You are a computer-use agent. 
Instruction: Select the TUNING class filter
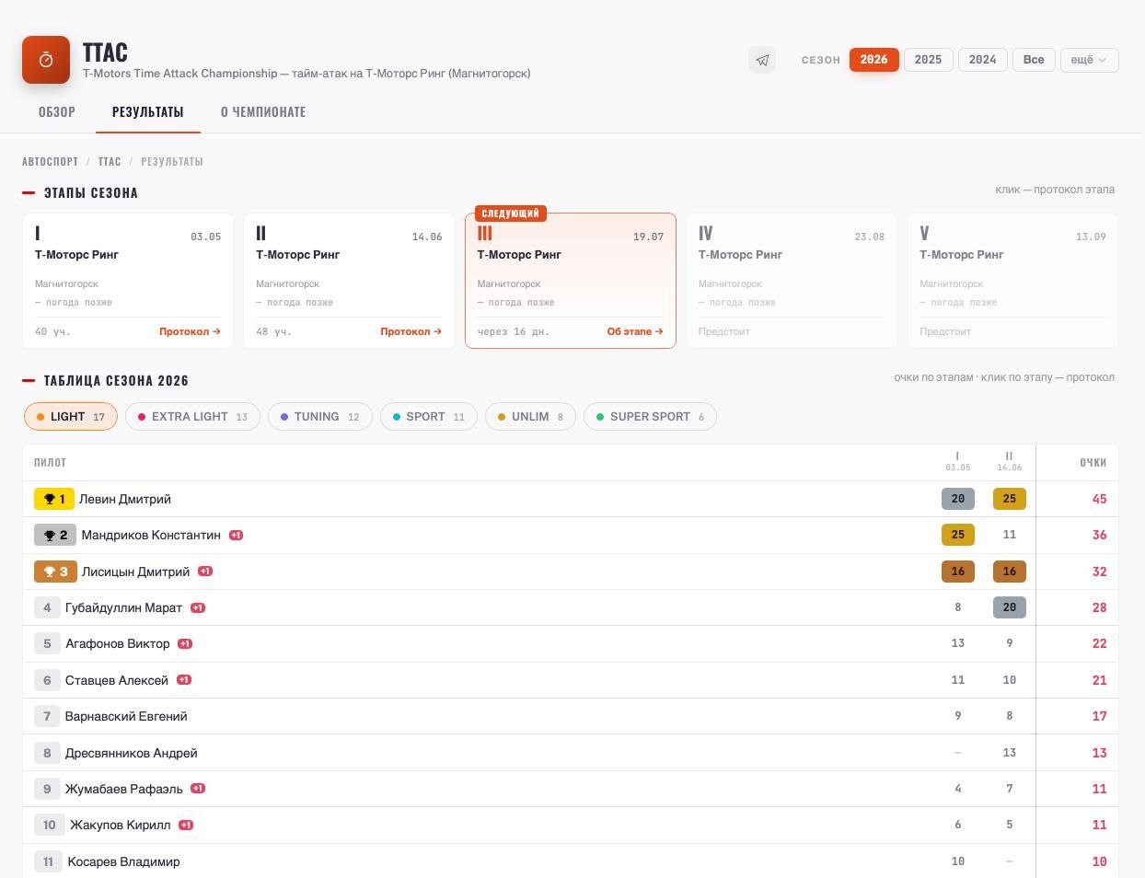point(320,417)
